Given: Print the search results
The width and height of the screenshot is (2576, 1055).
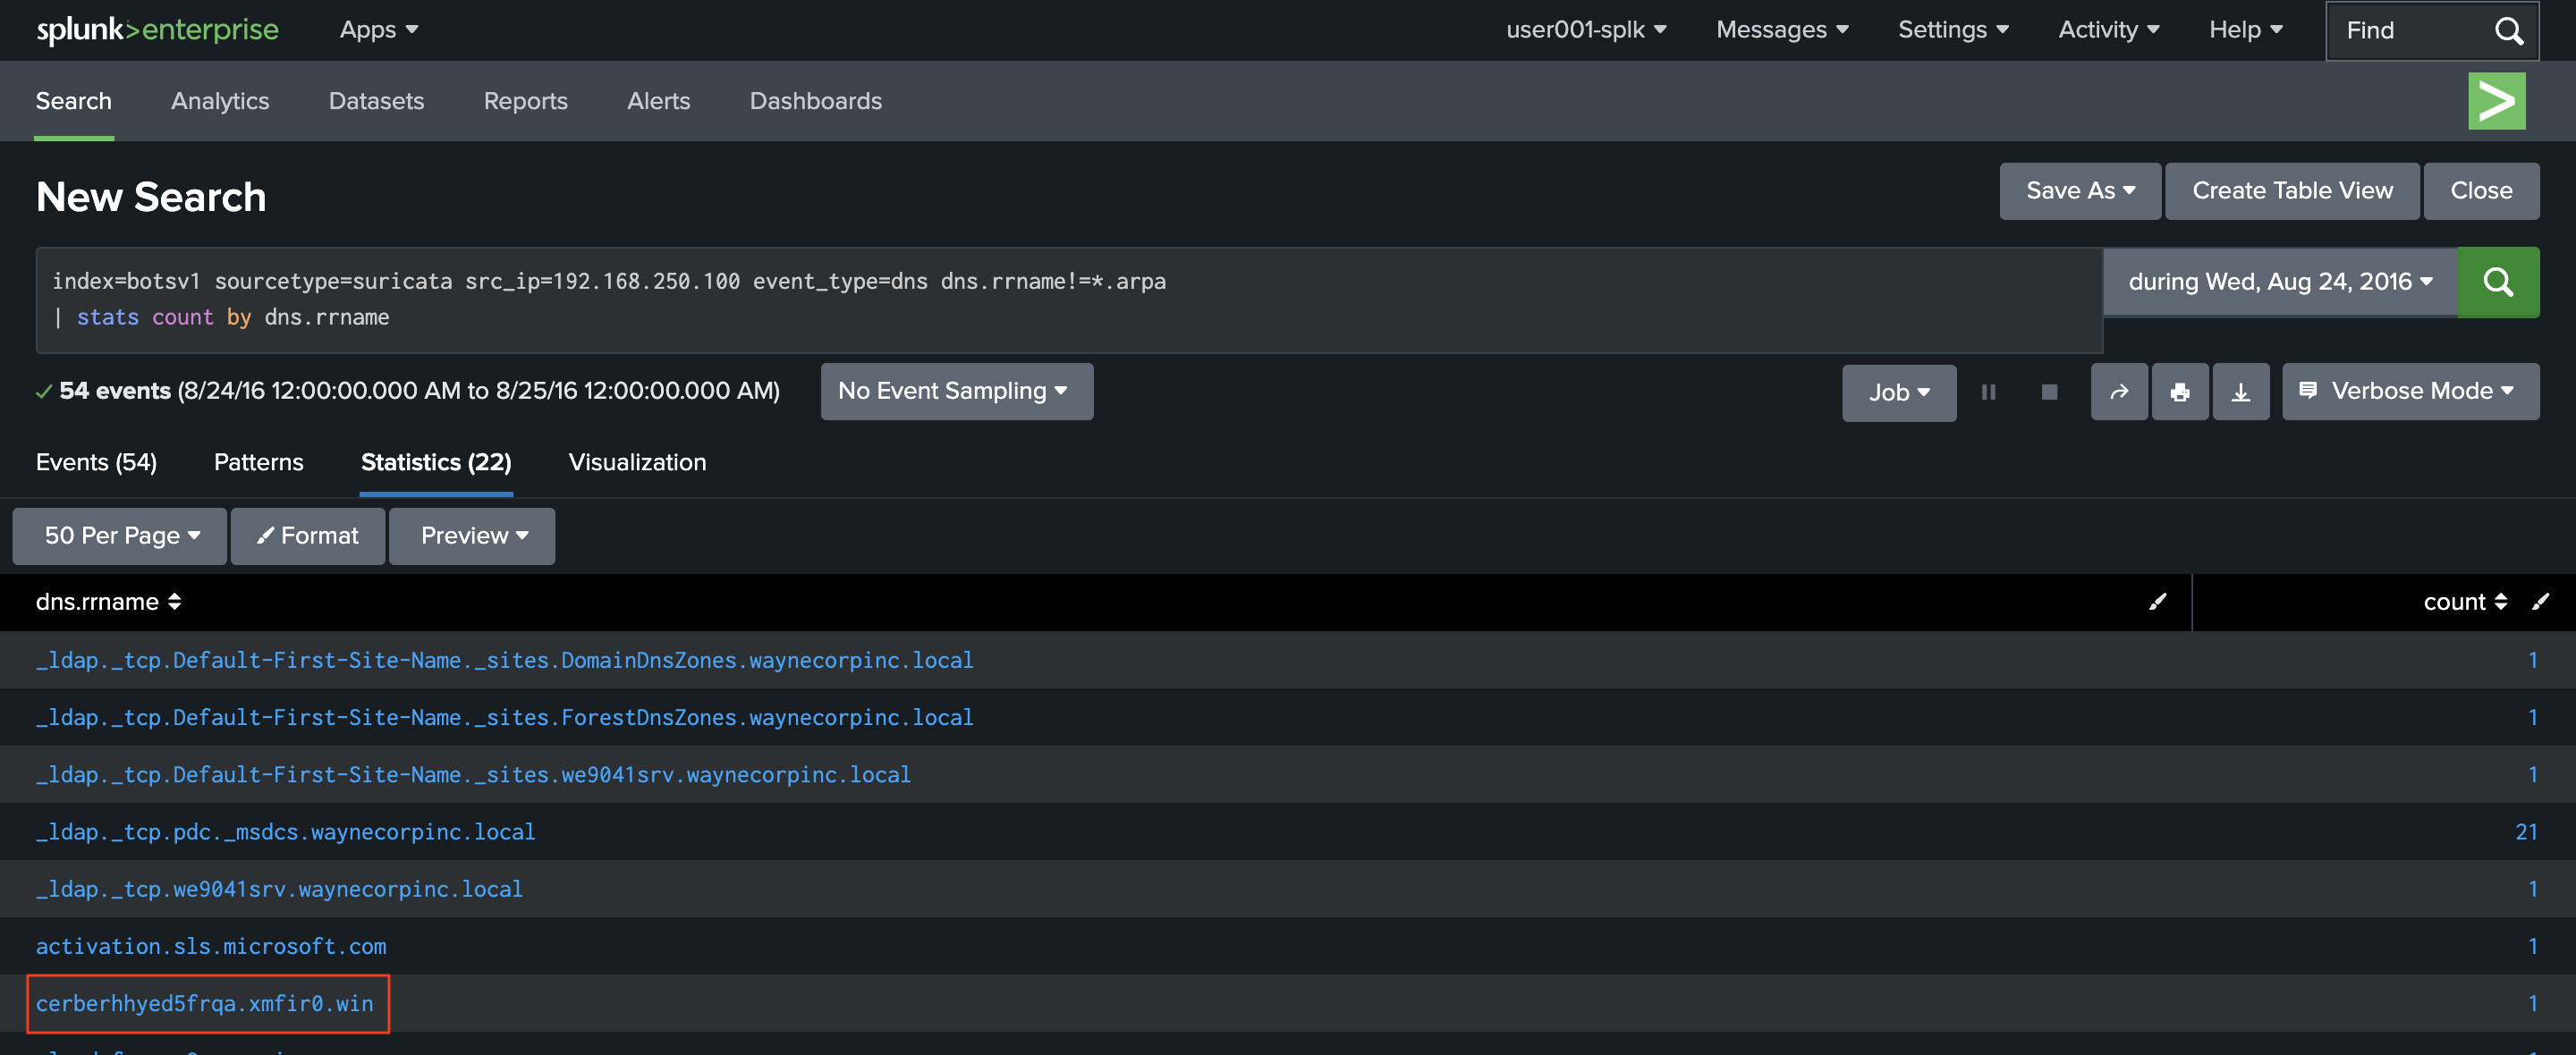Looking at the screenshot, I should coord(2180,392).
